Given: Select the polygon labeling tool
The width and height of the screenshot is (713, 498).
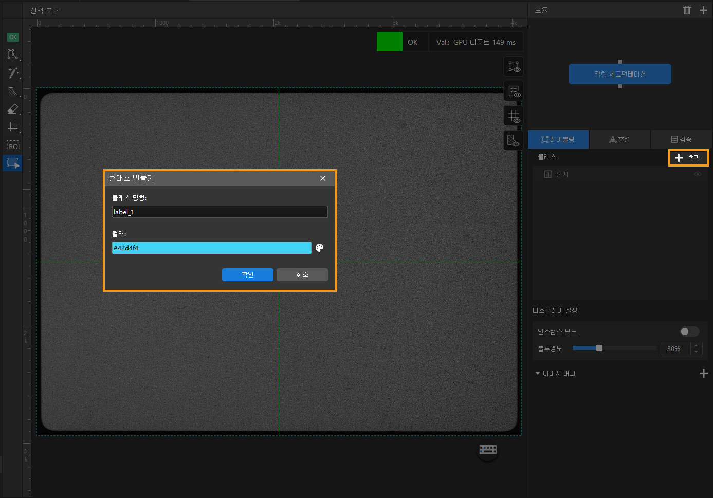Looking at the screenshot, I should pos(13,54).
